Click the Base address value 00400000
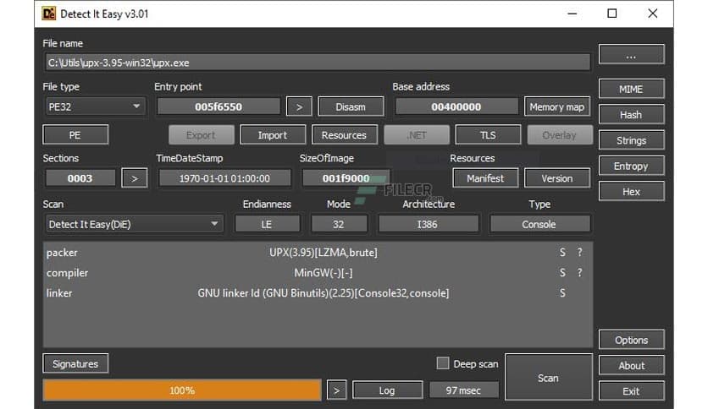Viewport: 708px width, 409px height. click(456, 106)
